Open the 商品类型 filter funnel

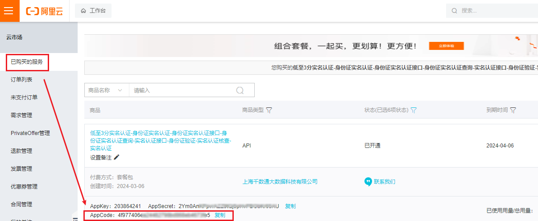[x=269, y=110]
